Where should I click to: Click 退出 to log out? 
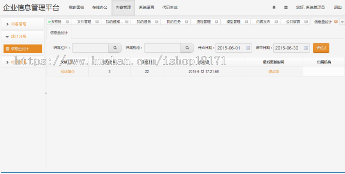338,7
